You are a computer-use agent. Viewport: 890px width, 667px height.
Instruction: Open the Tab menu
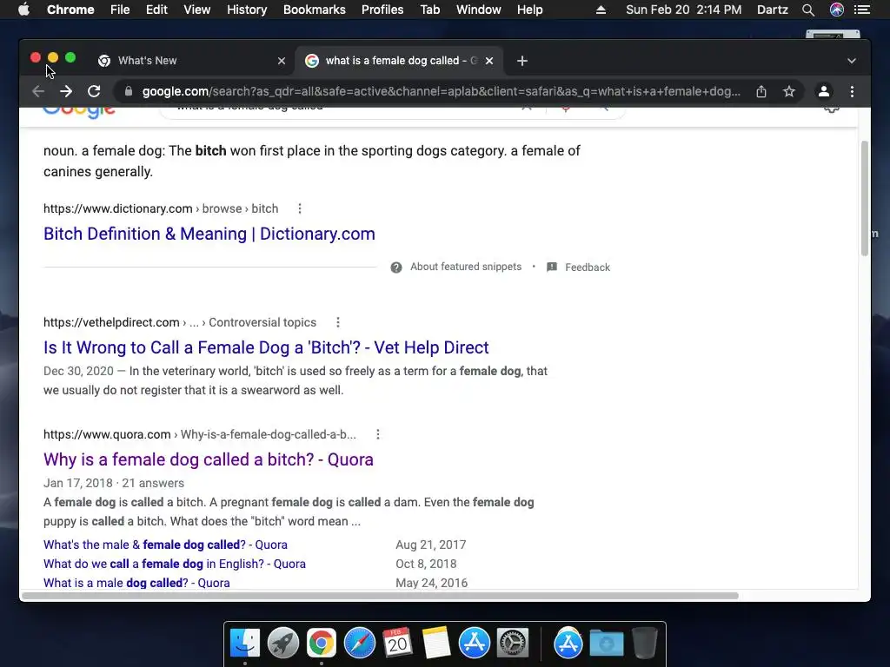(x=429, y=10)
